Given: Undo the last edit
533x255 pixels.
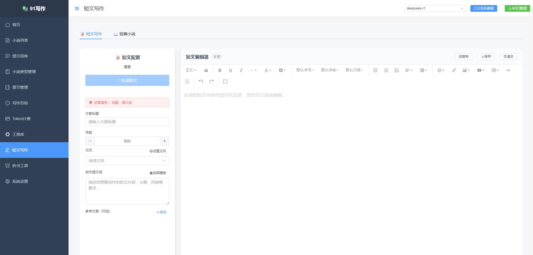Looking at the screenshot, I should pyautogui.click(x=201, y=81).
